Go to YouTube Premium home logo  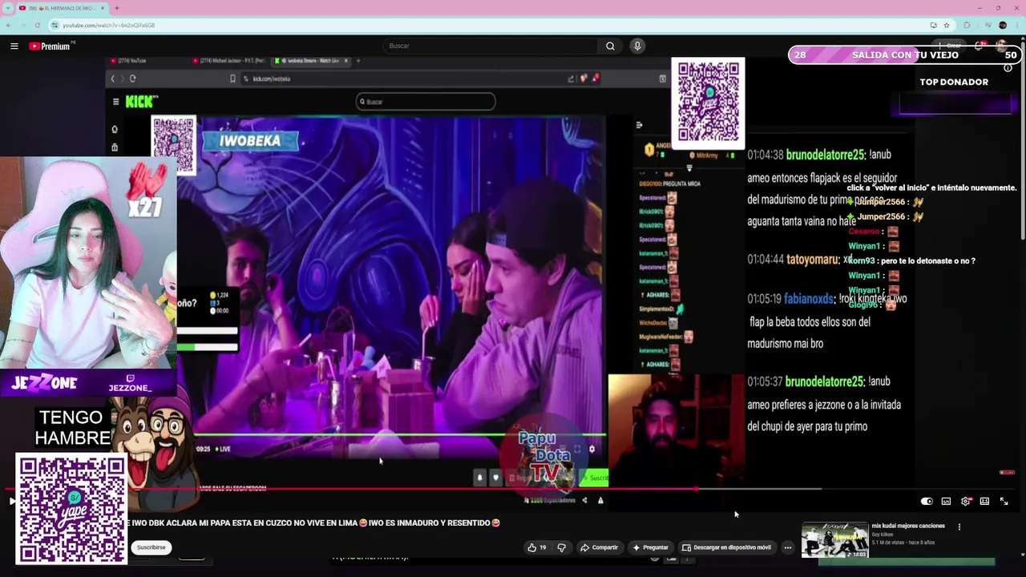tap(51, 46)
